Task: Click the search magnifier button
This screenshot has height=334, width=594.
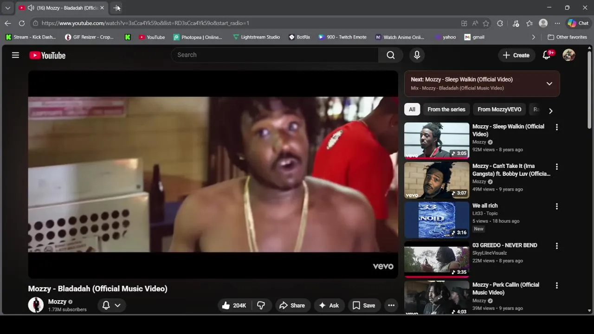Action: click(391, 55)
